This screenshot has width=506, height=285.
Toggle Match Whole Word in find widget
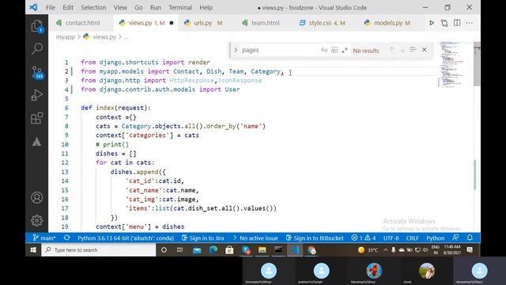(x=334, y=50)
